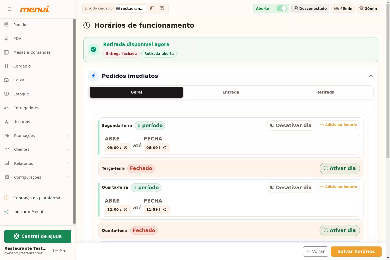Image resolution: width=390 pixels, height=260 pixels.
Task: Click the Entregadores motorcycle icon
Action: click(6, 108)
